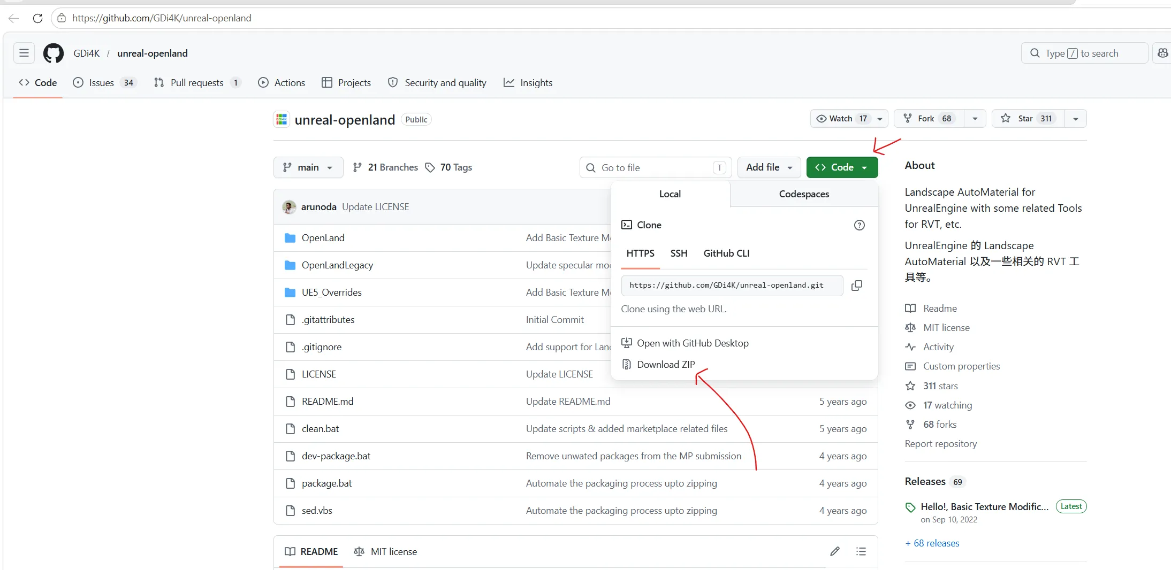Switch to MIT license tab below files

[385, 551]
